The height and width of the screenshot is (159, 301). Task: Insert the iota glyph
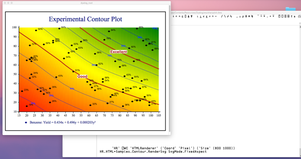[x=198, y=16]
